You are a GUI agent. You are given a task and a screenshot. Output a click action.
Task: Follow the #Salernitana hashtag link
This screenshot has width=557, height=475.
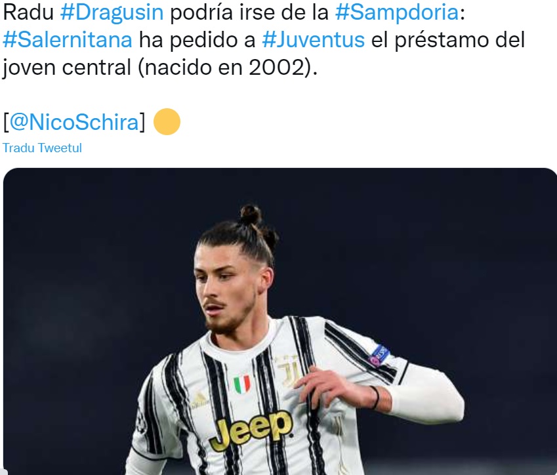point(68,39)
